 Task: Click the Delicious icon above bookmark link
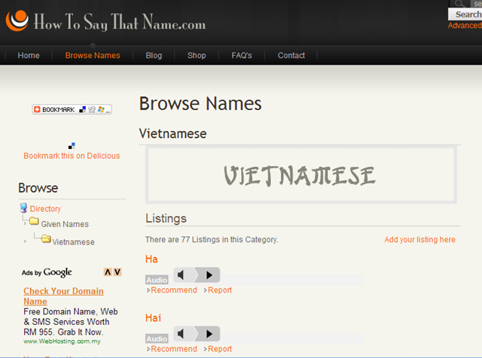pyautogui.click(x=72, y=146)
